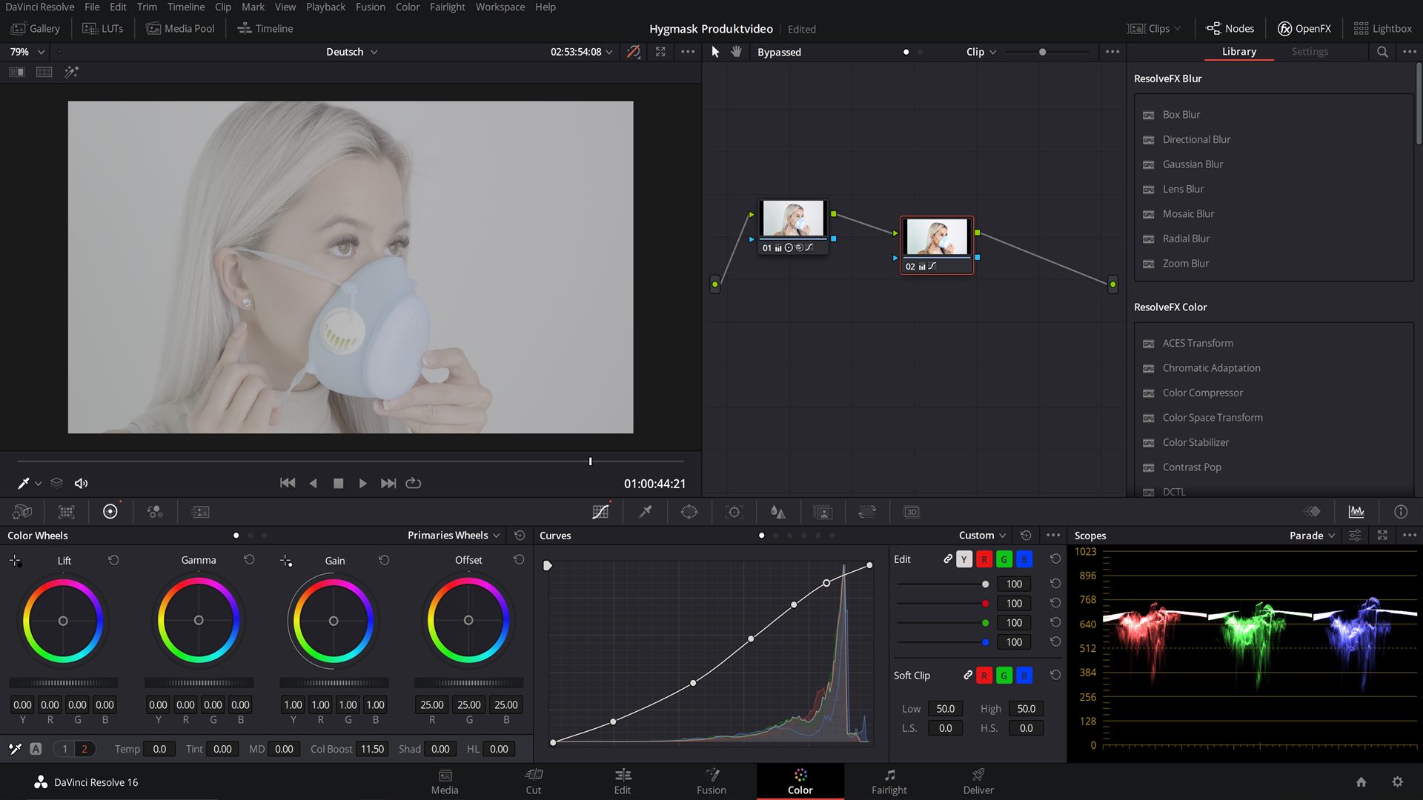Select the Qualifier/mask tool icon
Image resolution: width=1423 pixels, height=800 pixels.
click(644, 512)
